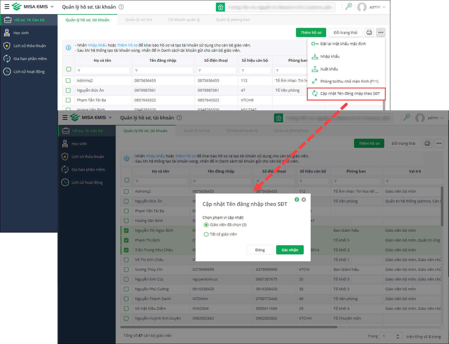This screenshot has width=449, height=344.
Task: Click the Đóng button in the dialog
Action: [x=260, y=250]
